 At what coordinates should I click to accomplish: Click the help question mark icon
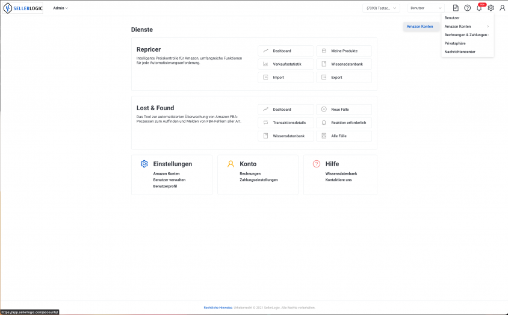[467, 8]
